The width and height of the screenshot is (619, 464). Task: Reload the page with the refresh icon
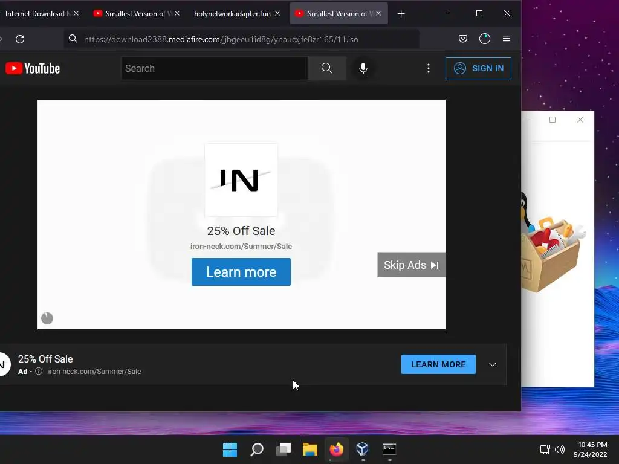pyautogui.click(x=20, y=39)
